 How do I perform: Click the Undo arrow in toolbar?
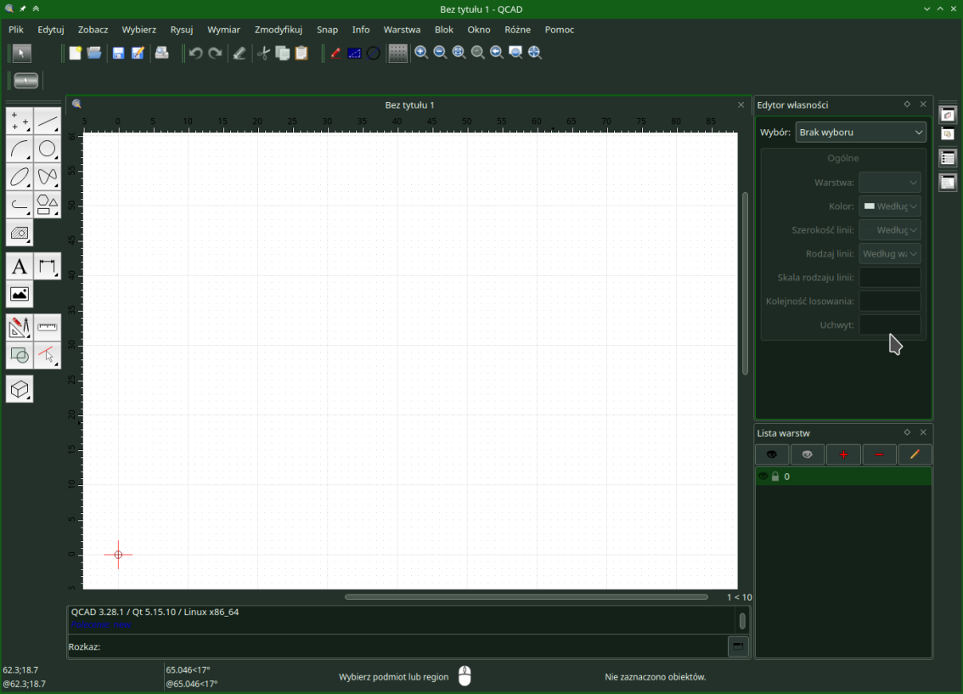click(x=195, y=54)
